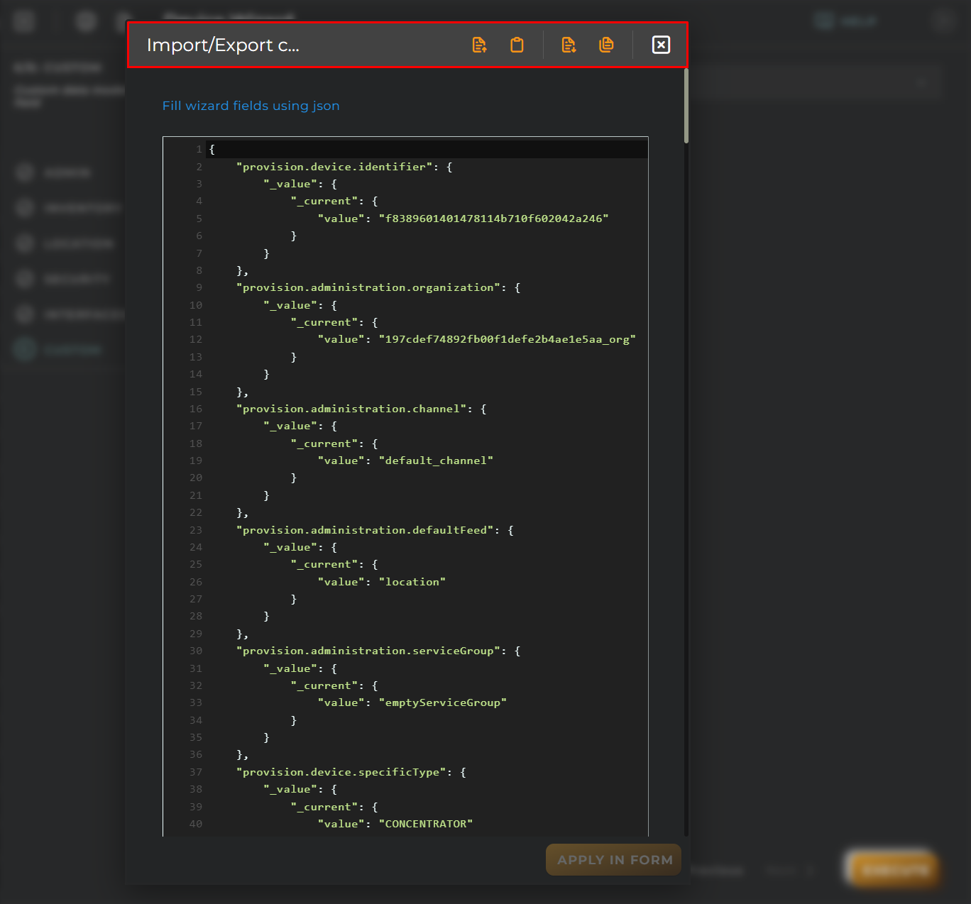Click line number 23 in the gutter
971x904 pixels.
pyautogui.click(x=196, y=530)
